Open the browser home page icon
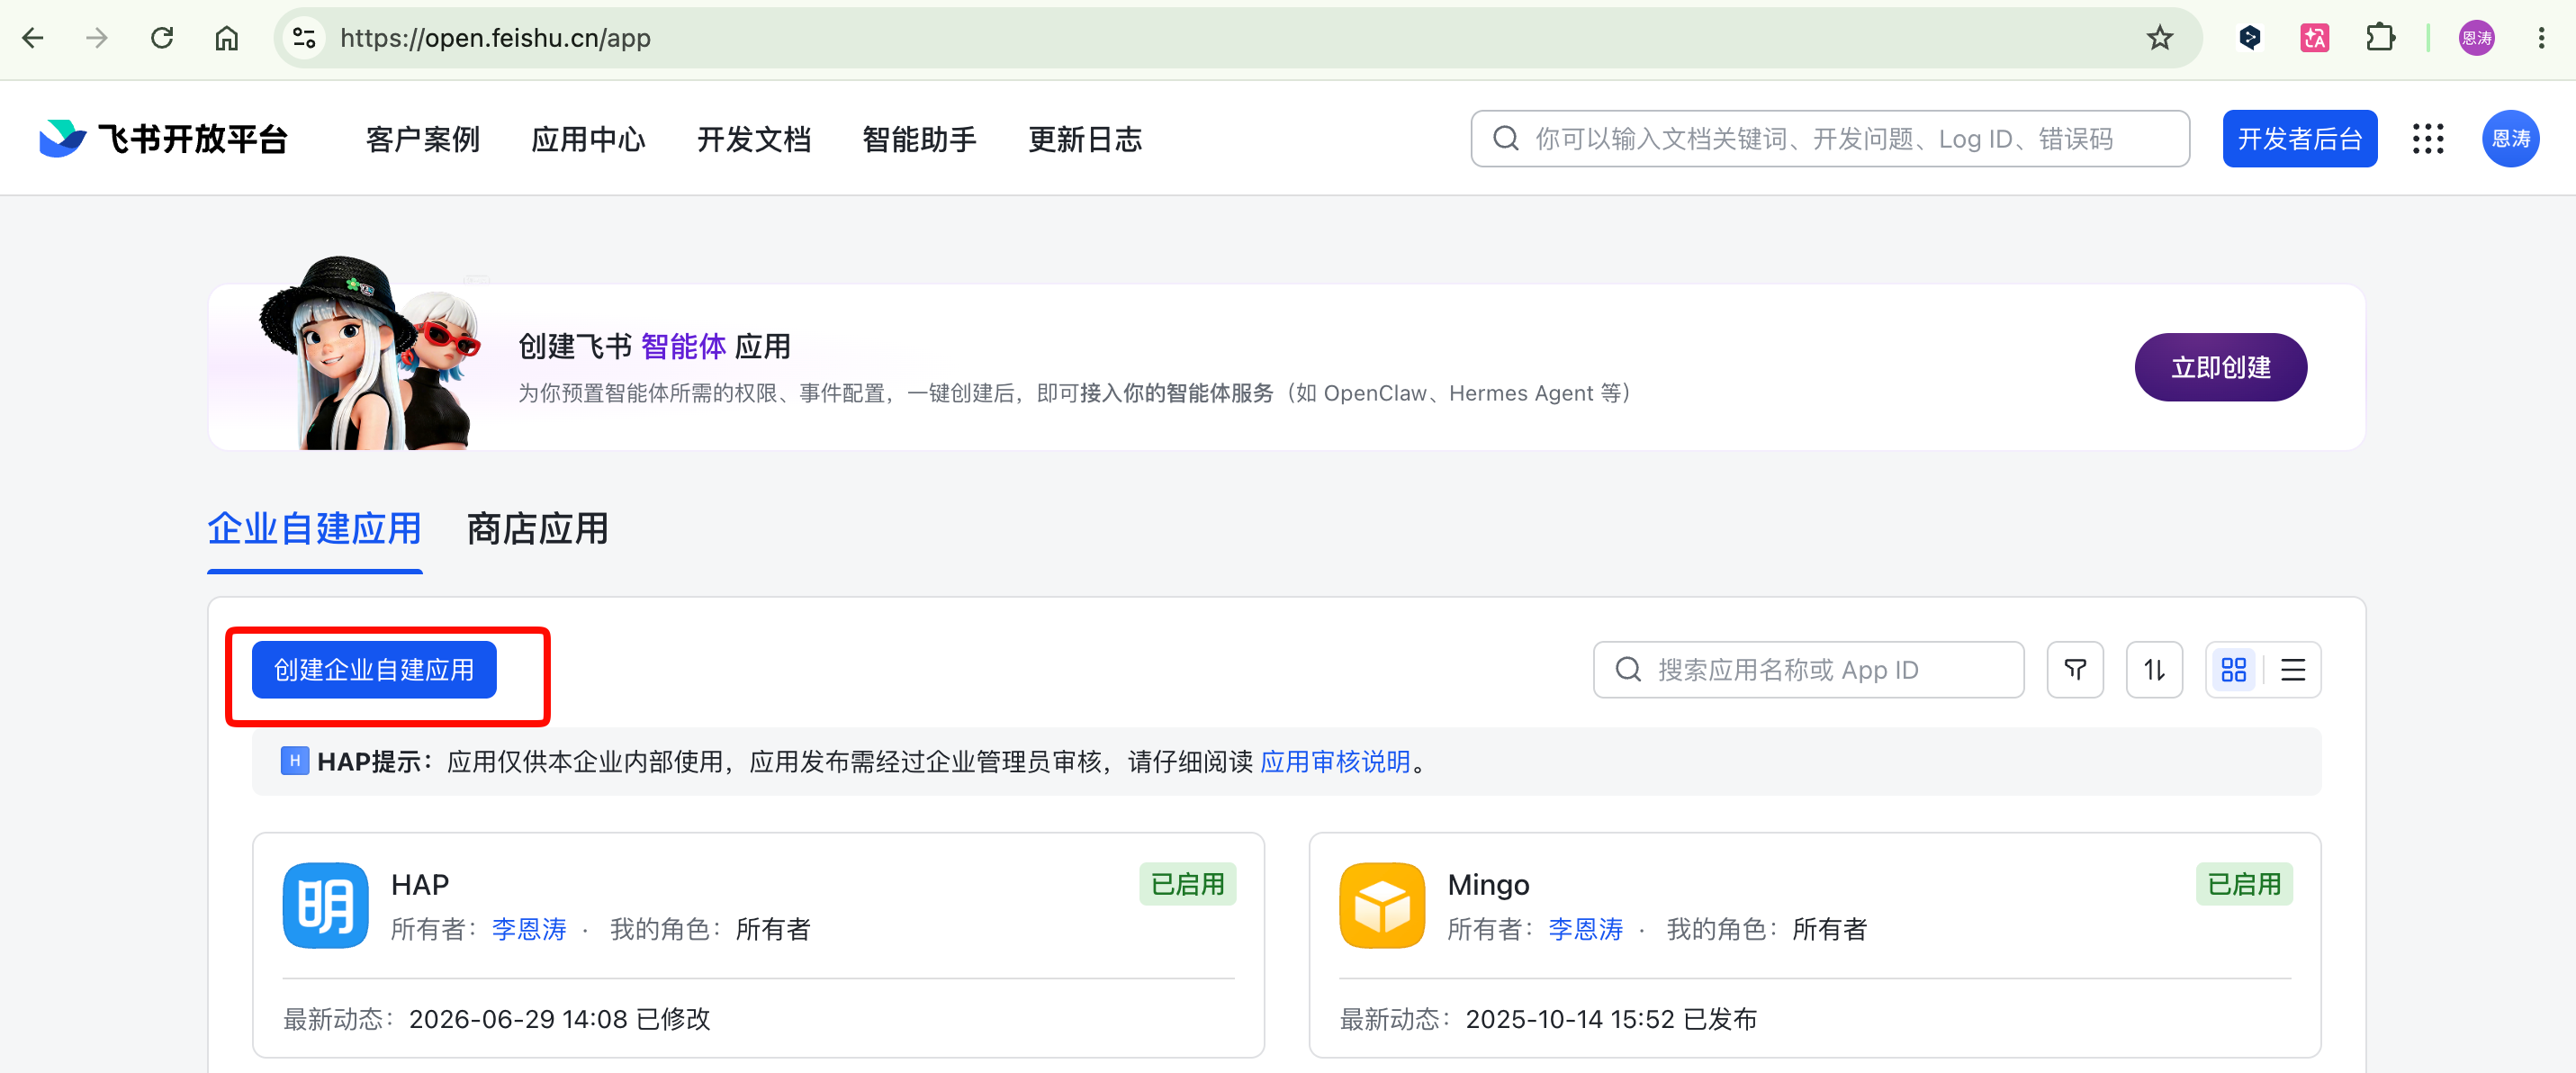 [x=227, y=38]
